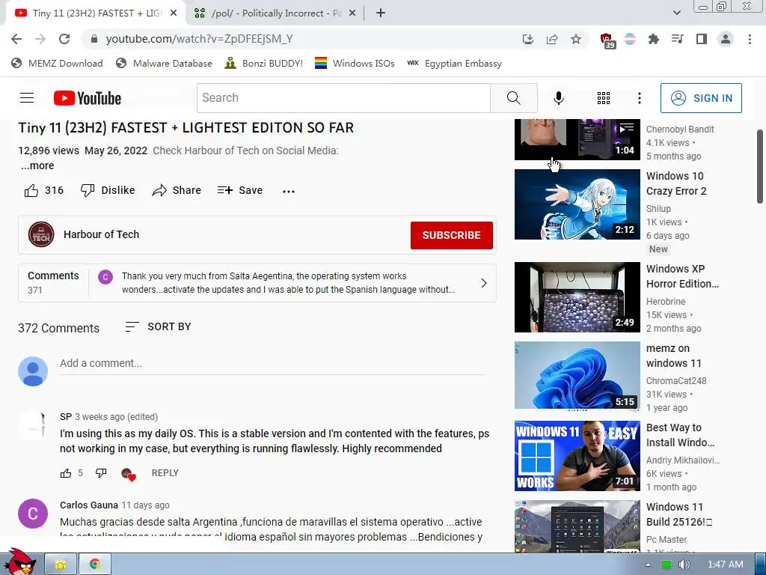Open the Windows 11 Build 25126 video title
The width and height of the screenshot is (766, 575).
[x=679, y=514]
